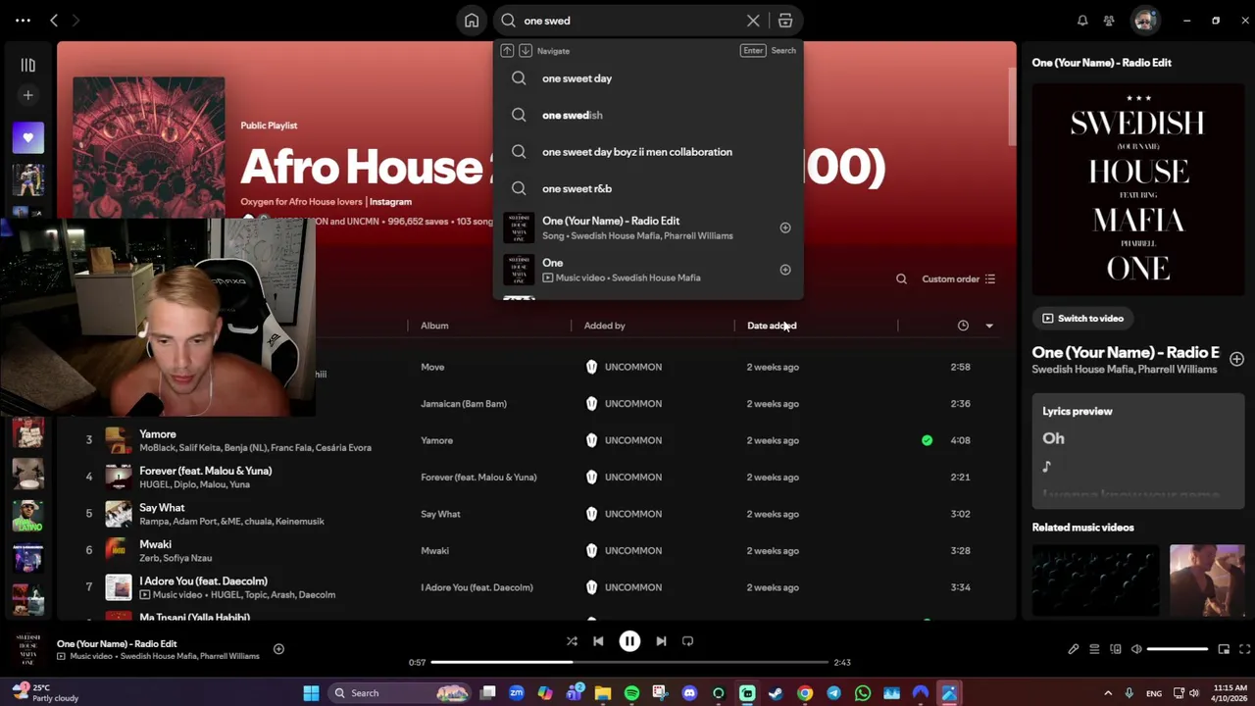Open 'Mwaki' track in the playlist
This screenshot has width=1255, height=706.
(x=155, y=544)
